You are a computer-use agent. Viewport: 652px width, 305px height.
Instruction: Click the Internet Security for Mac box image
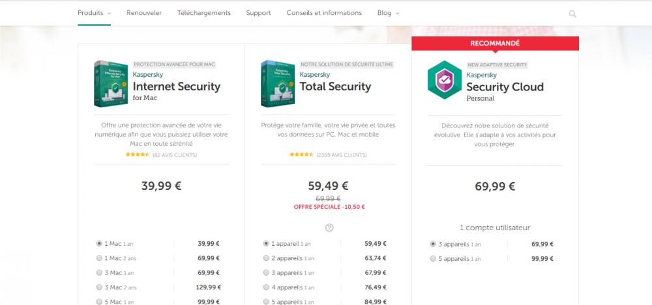click(110, 84)
